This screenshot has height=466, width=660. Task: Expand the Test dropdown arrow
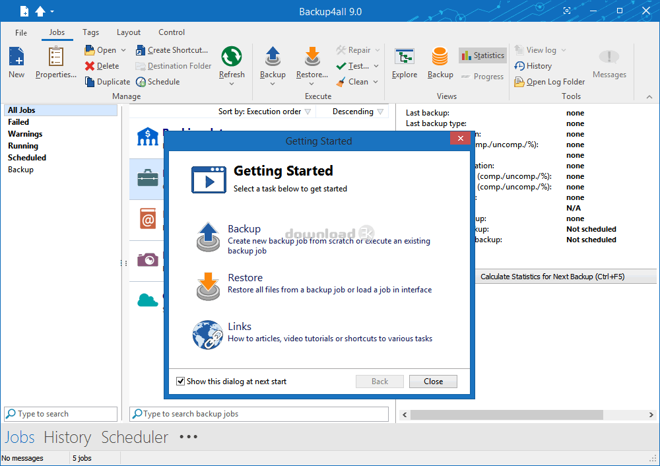[376, 66]
